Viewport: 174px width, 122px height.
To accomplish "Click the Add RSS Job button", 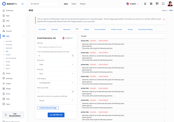I will (56, 115).
